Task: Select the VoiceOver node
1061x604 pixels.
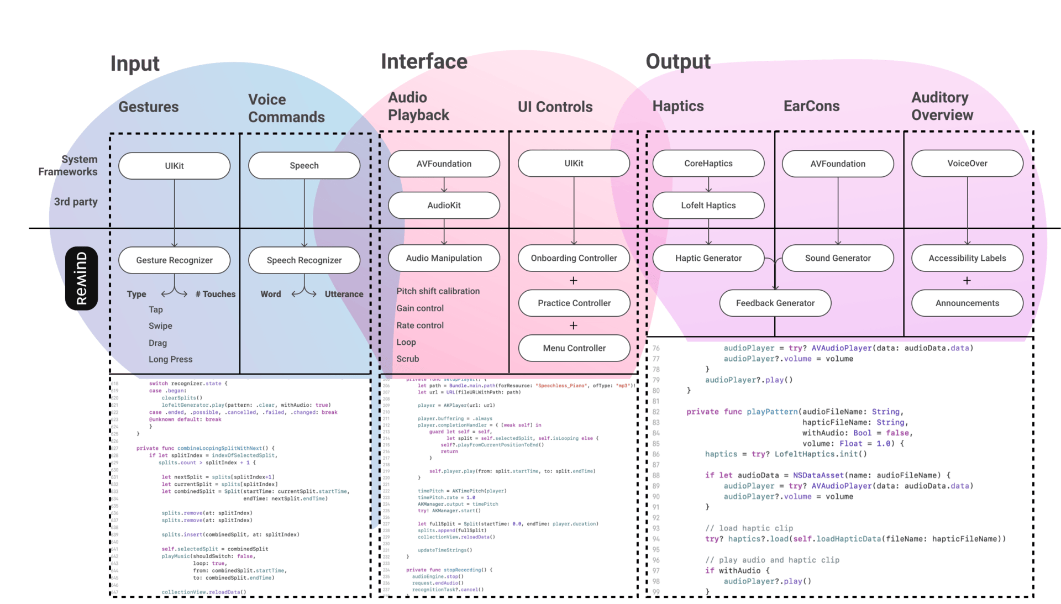Action: [x=967, y=163]
